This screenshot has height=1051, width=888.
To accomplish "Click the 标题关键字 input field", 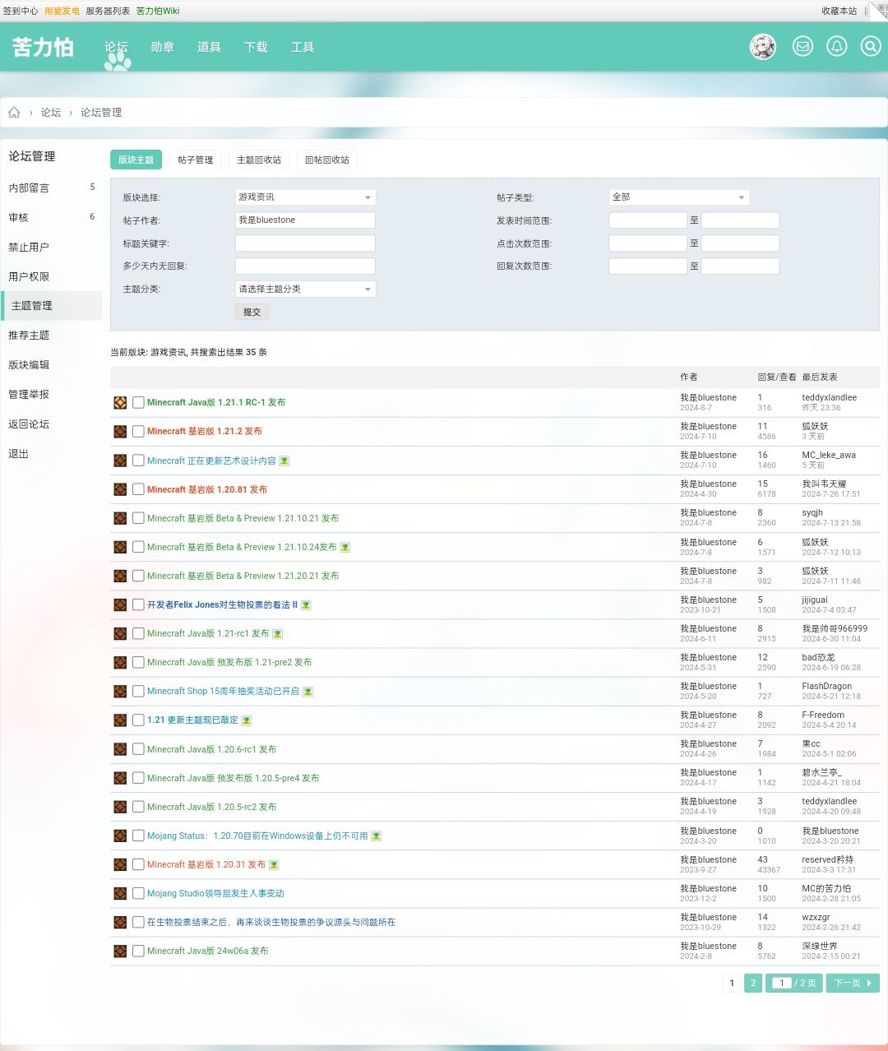I will coord(305,243).
